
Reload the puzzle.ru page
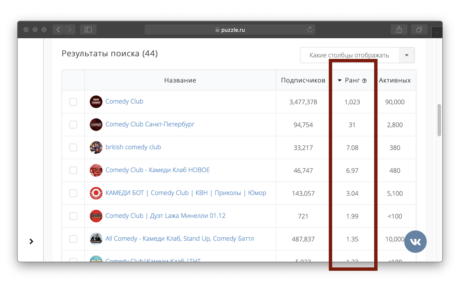coord(309,30)
